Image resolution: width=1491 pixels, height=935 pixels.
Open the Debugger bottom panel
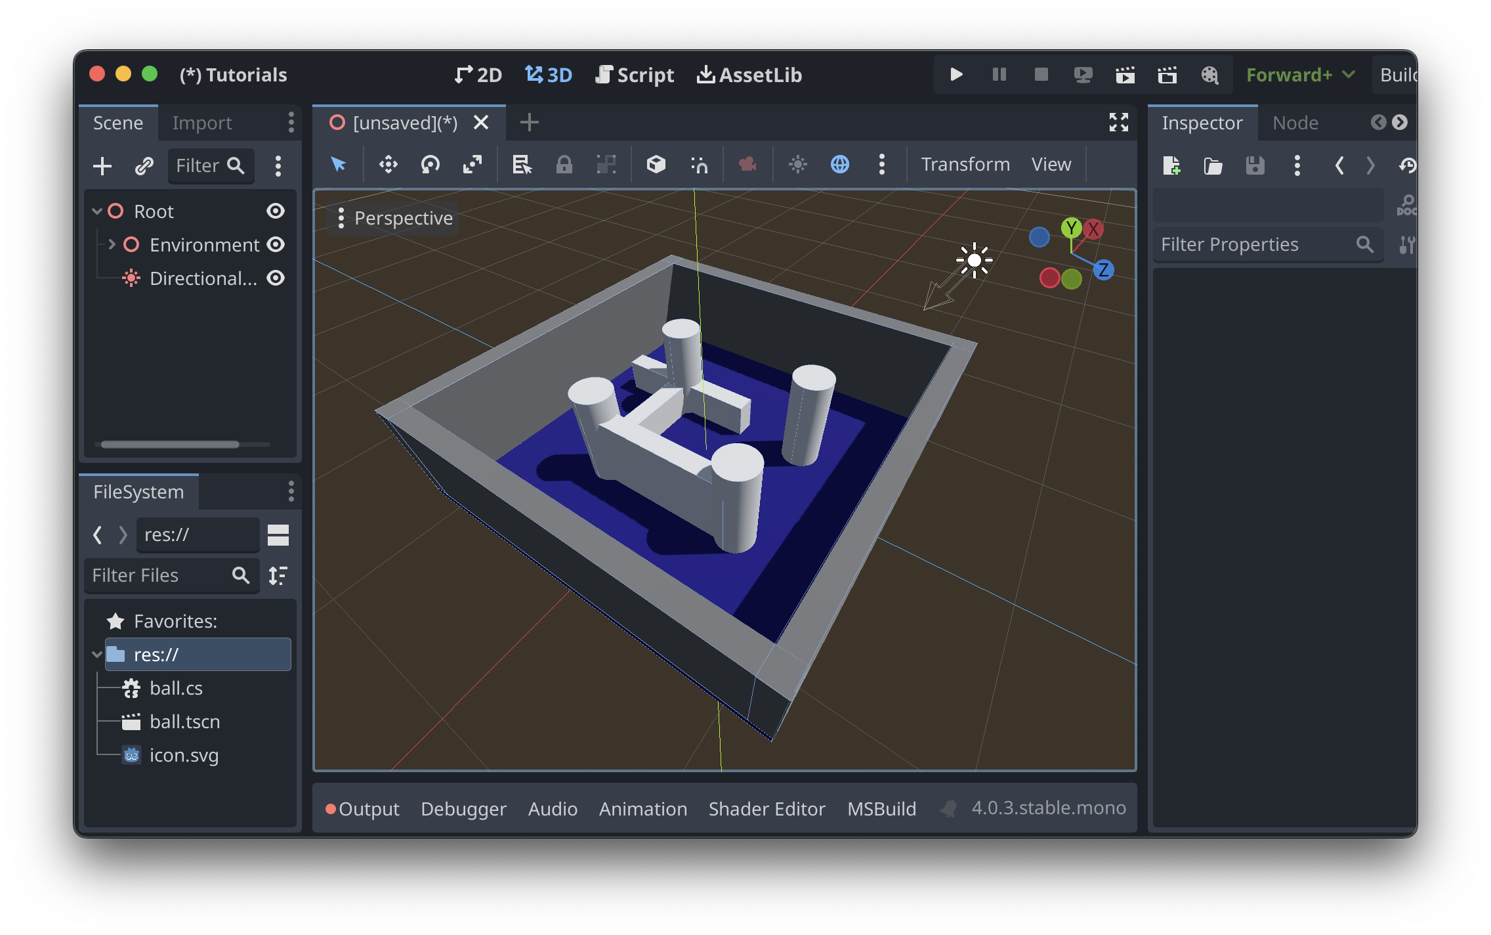[x=464, y=808]
